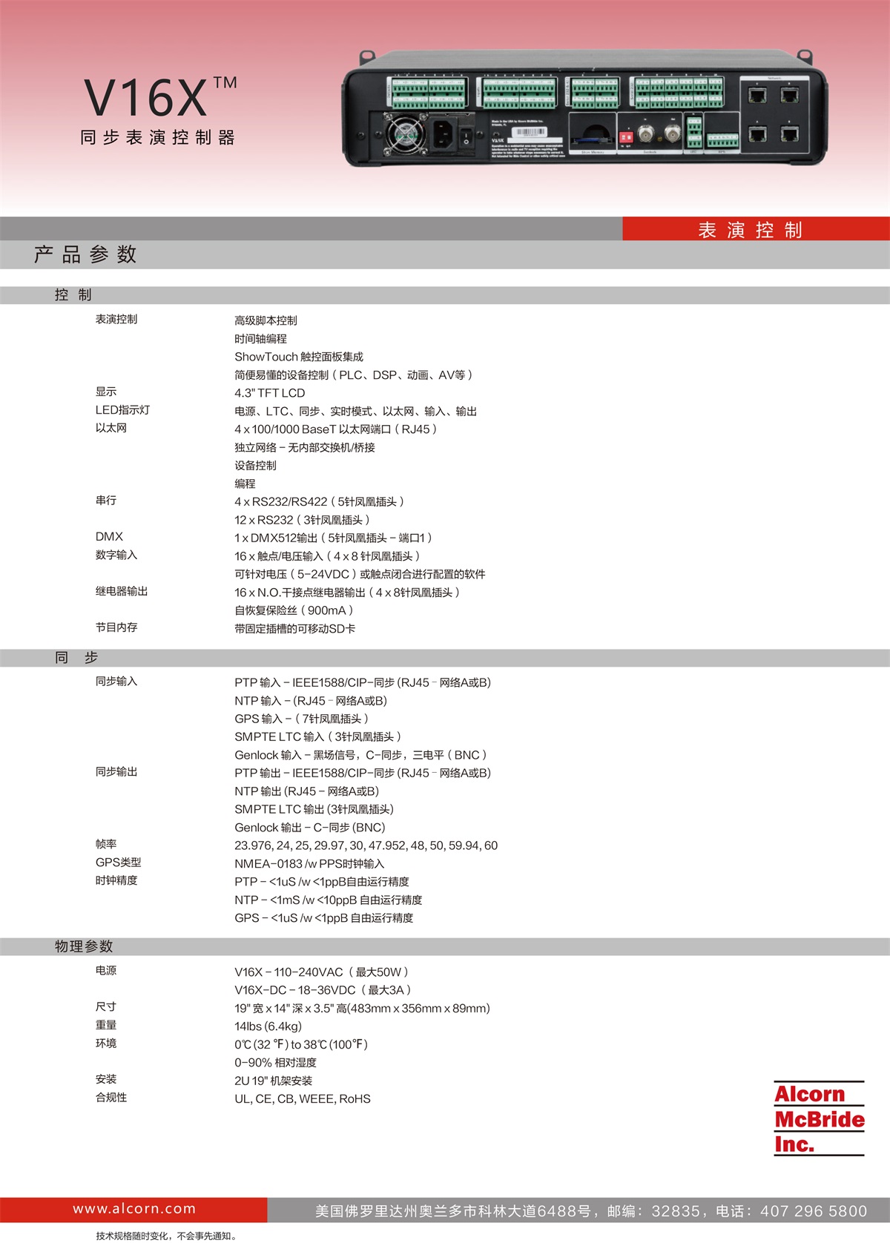Image resolution: width=890 pixels, height=1243 pixels.
Task: Click 12 x RS232 line
Action: coord(302,520)
